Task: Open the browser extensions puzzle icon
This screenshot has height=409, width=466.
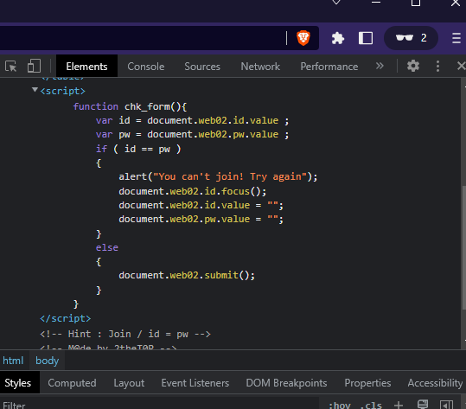Action: (x=337, y=38)
